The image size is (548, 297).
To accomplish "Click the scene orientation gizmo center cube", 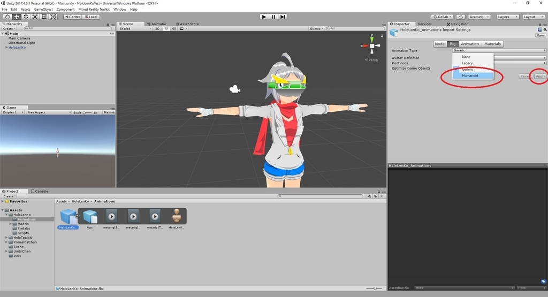I will tap(372, 46).
